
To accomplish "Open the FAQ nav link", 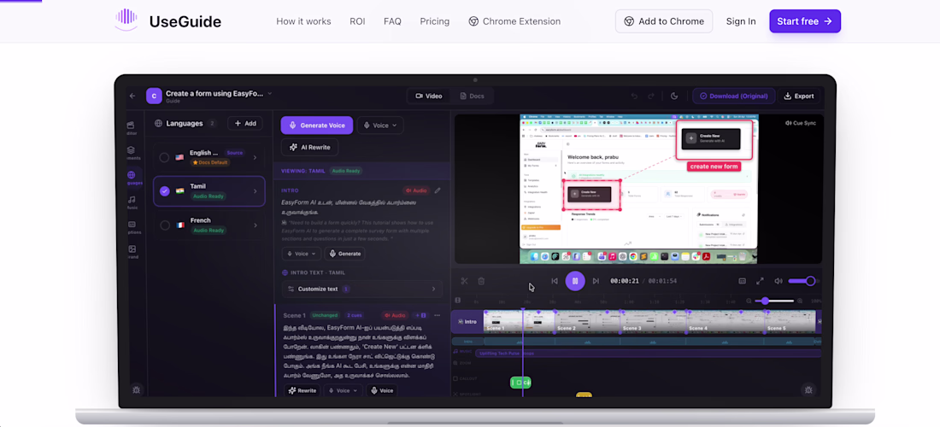I will click(x=393, y=21).
